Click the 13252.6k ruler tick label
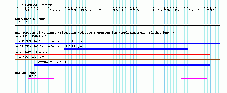227x93 pixels. tap(118, 10)
